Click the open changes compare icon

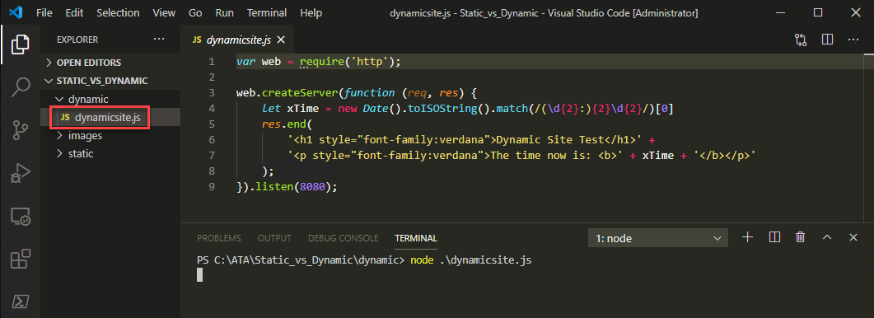pos(801,40)
